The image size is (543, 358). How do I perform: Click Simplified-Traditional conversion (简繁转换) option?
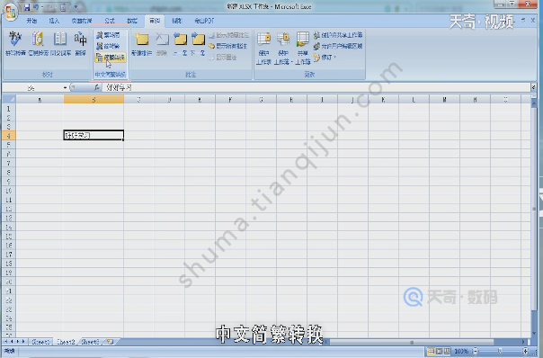click(x=110, y=58)
